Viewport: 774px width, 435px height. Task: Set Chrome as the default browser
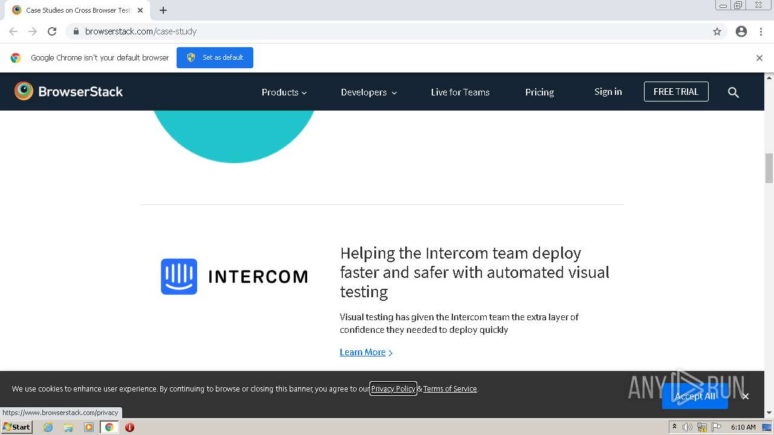(215, 57)
